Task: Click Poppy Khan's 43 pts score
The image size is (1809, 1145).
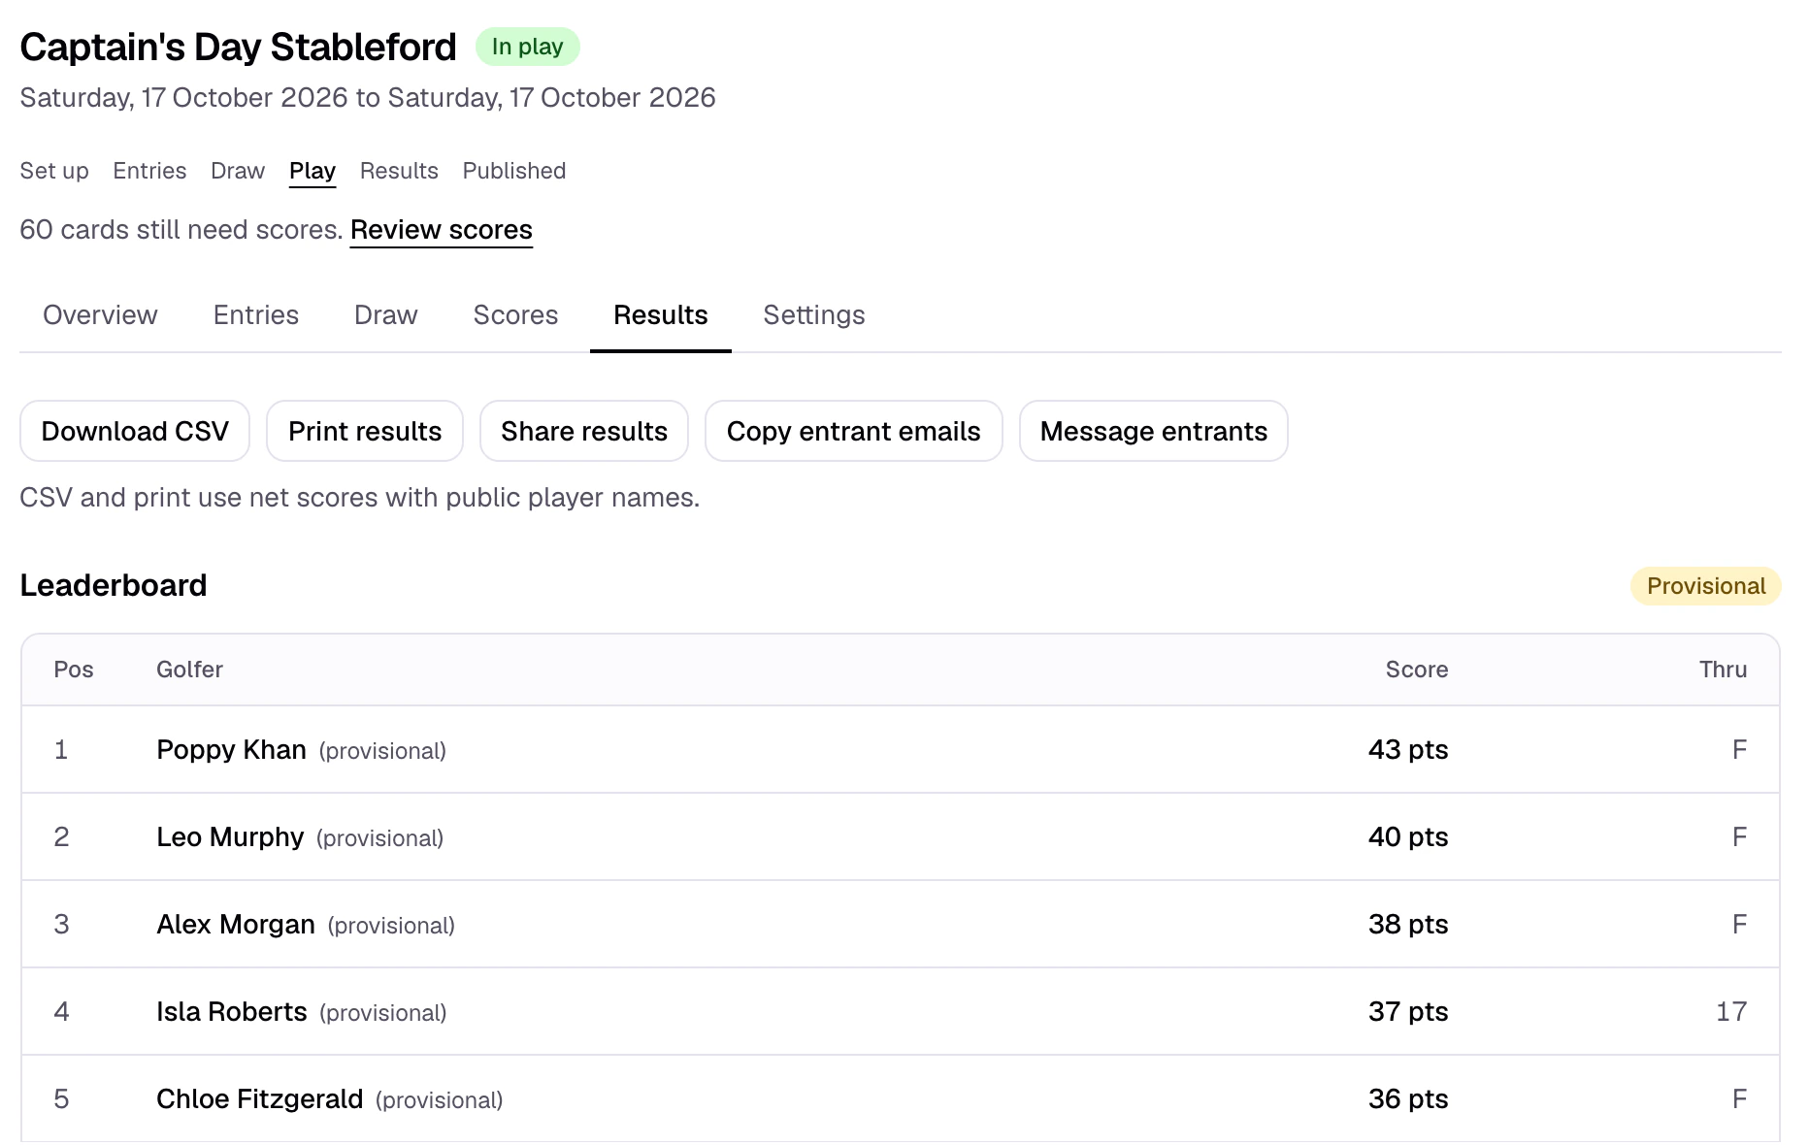Action: pyautogui.click(x=1408, y=750)
